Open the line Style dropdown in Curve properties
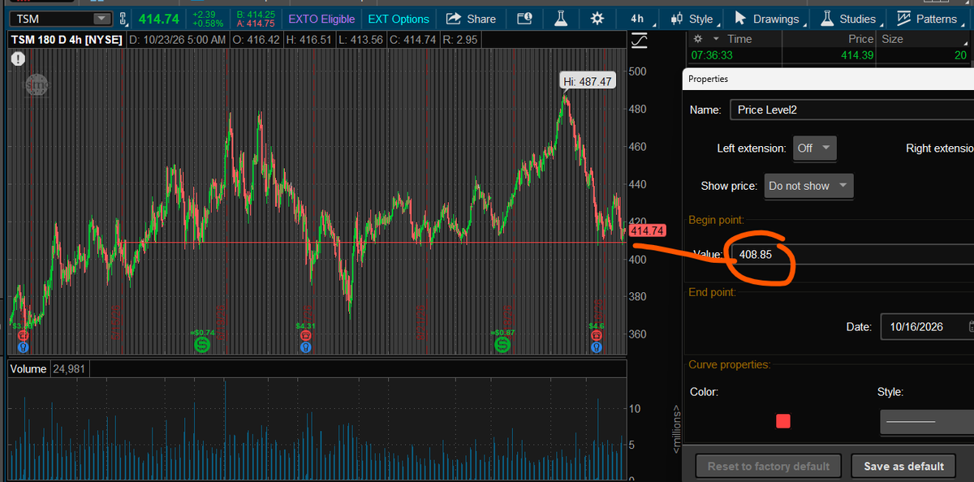 [927, 421]
